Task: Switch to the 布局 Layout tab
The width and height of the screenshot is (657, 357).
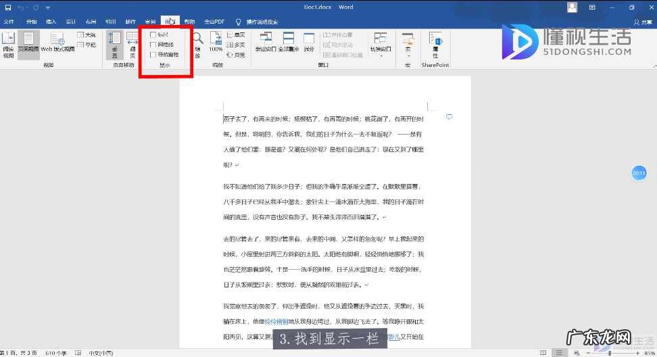Action: pyautogui.click(x=91, y=22)
